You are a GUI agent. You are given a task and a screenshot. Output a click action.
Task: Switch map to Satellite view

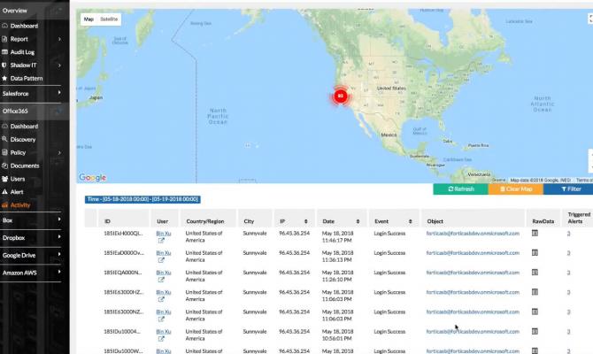[x=109, y=19]
